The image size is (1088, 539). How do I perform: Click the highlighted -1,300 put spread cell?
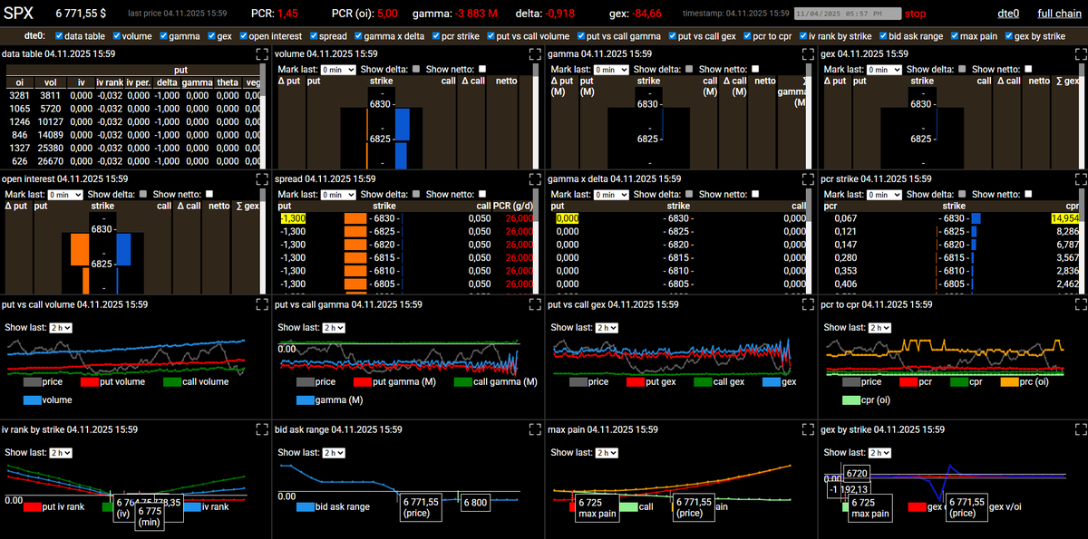(294, 218)
